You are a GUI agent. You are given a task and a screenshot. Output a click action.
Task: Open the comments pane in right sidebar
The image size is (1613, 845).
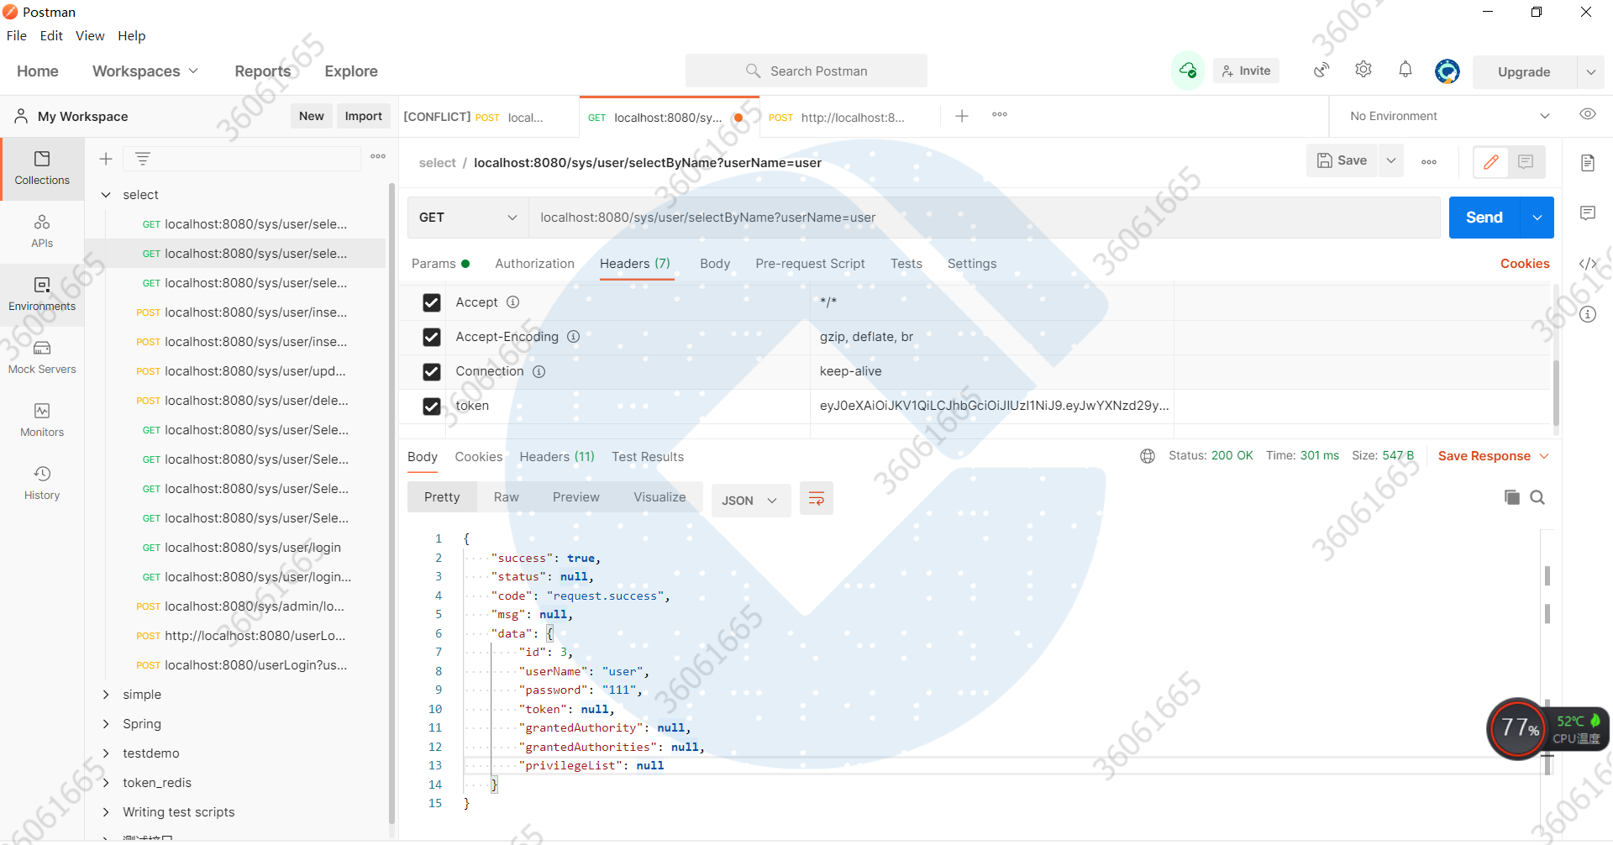tap(1588, 213)
